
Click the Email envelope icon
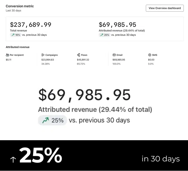tap(114, 55)
